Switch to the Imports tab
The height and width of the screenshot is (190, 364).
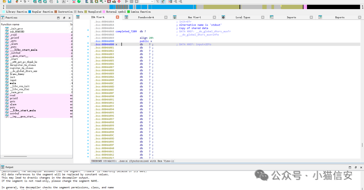pos(291,17)
